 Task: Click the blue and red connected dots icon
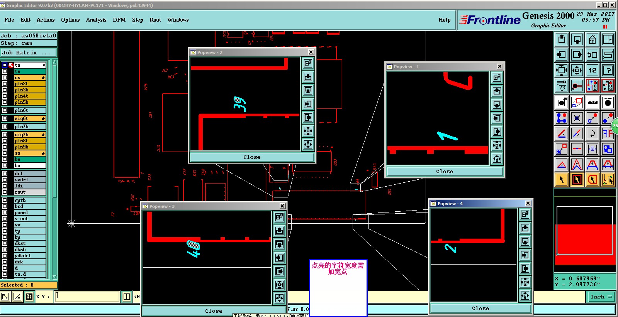562,118
